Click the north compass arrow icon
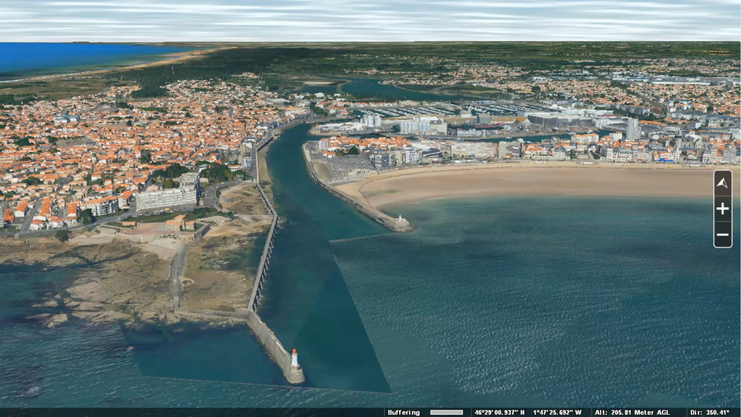 [722, 183]
